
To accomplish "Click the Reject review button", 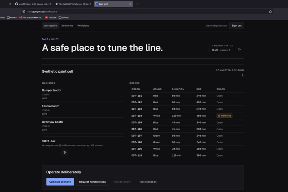I will click(122, 182).
